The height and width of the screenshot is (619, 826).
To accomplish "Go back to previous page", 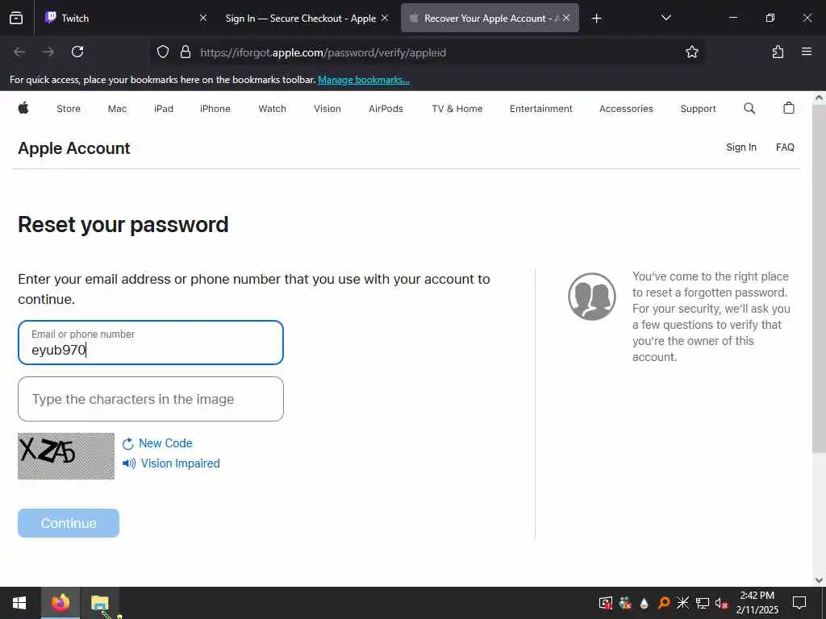I will pyautogui.click(x=19, y=52).
